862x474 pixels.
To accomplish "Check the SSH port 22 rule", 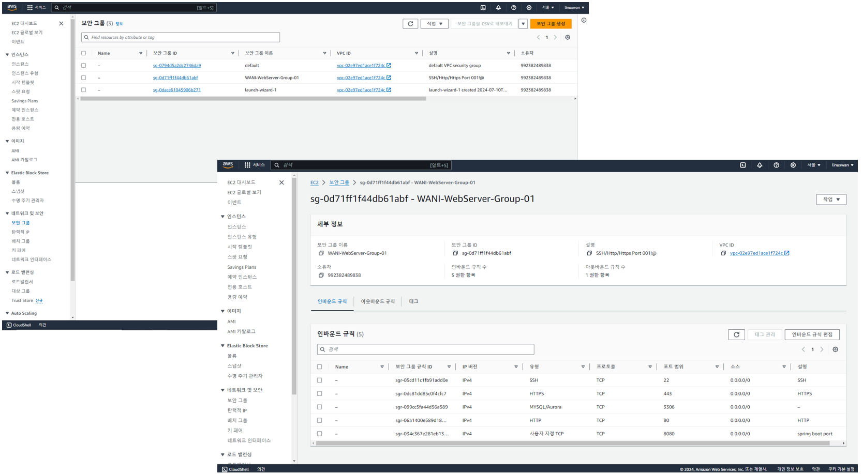I will tap(319, 380).
